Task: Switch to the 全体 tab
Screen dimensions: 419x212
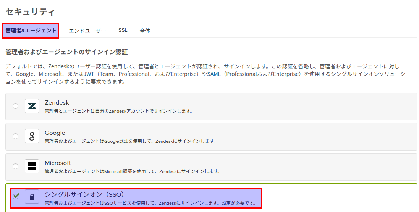Action: click(145, 31)
